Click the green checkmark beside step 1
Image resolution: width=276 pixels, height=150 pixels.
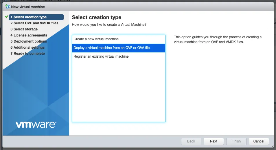(7, 17)
